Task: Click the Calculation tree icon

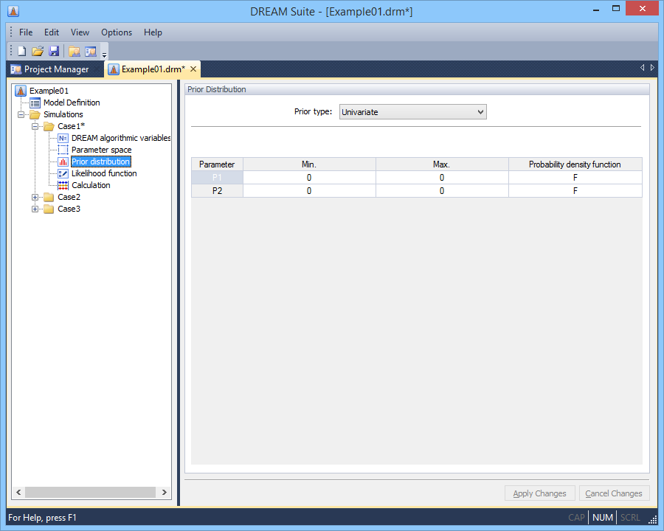Action: (63, 185)
